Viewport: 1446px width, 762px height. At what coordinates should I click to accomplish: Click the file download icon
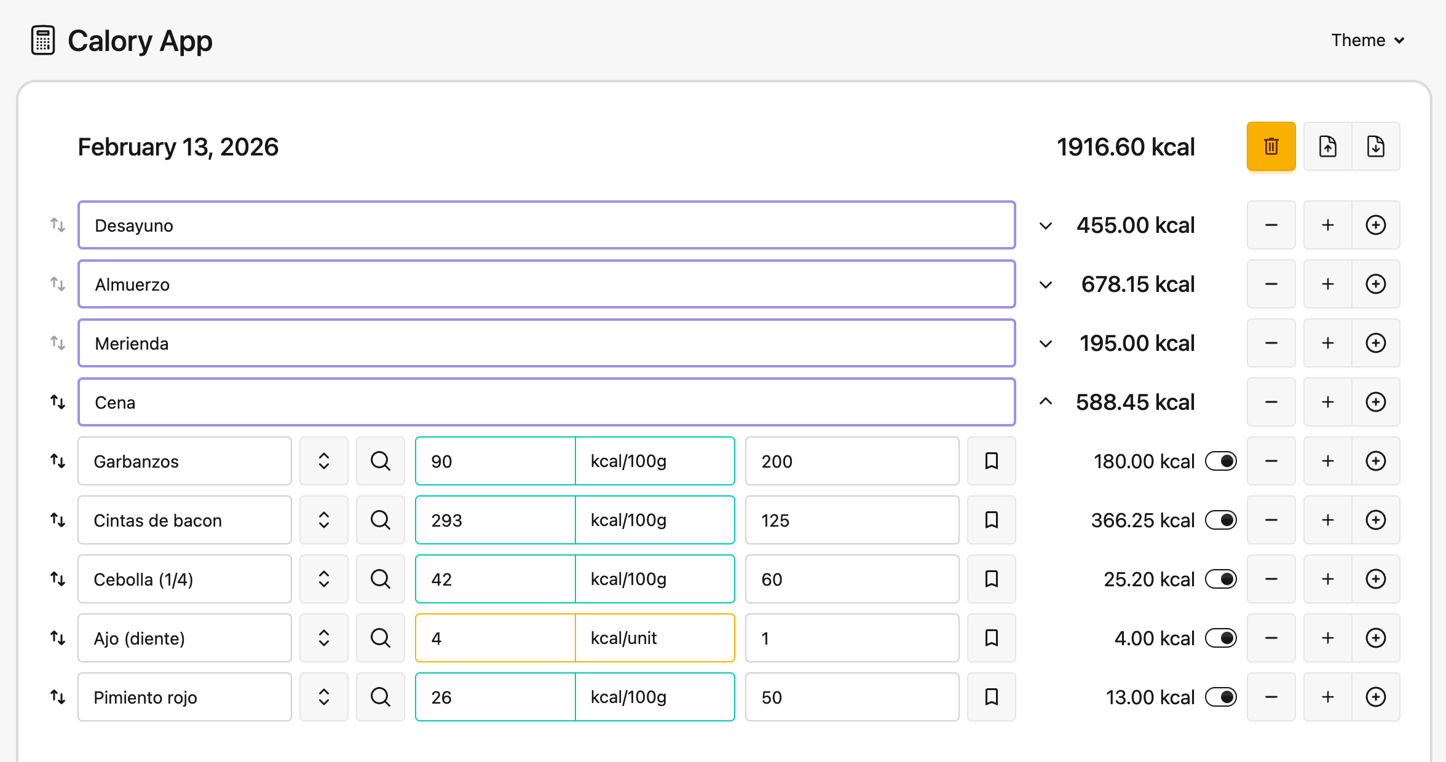[1376, 146]
